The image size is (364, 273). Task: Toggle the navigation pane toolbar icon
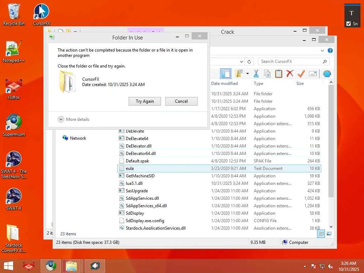tap(225, 74)
